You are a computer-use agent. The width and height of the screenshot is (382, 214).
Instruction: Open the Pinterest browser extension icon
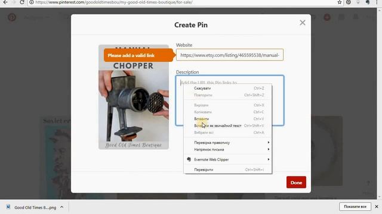(349, 2)
